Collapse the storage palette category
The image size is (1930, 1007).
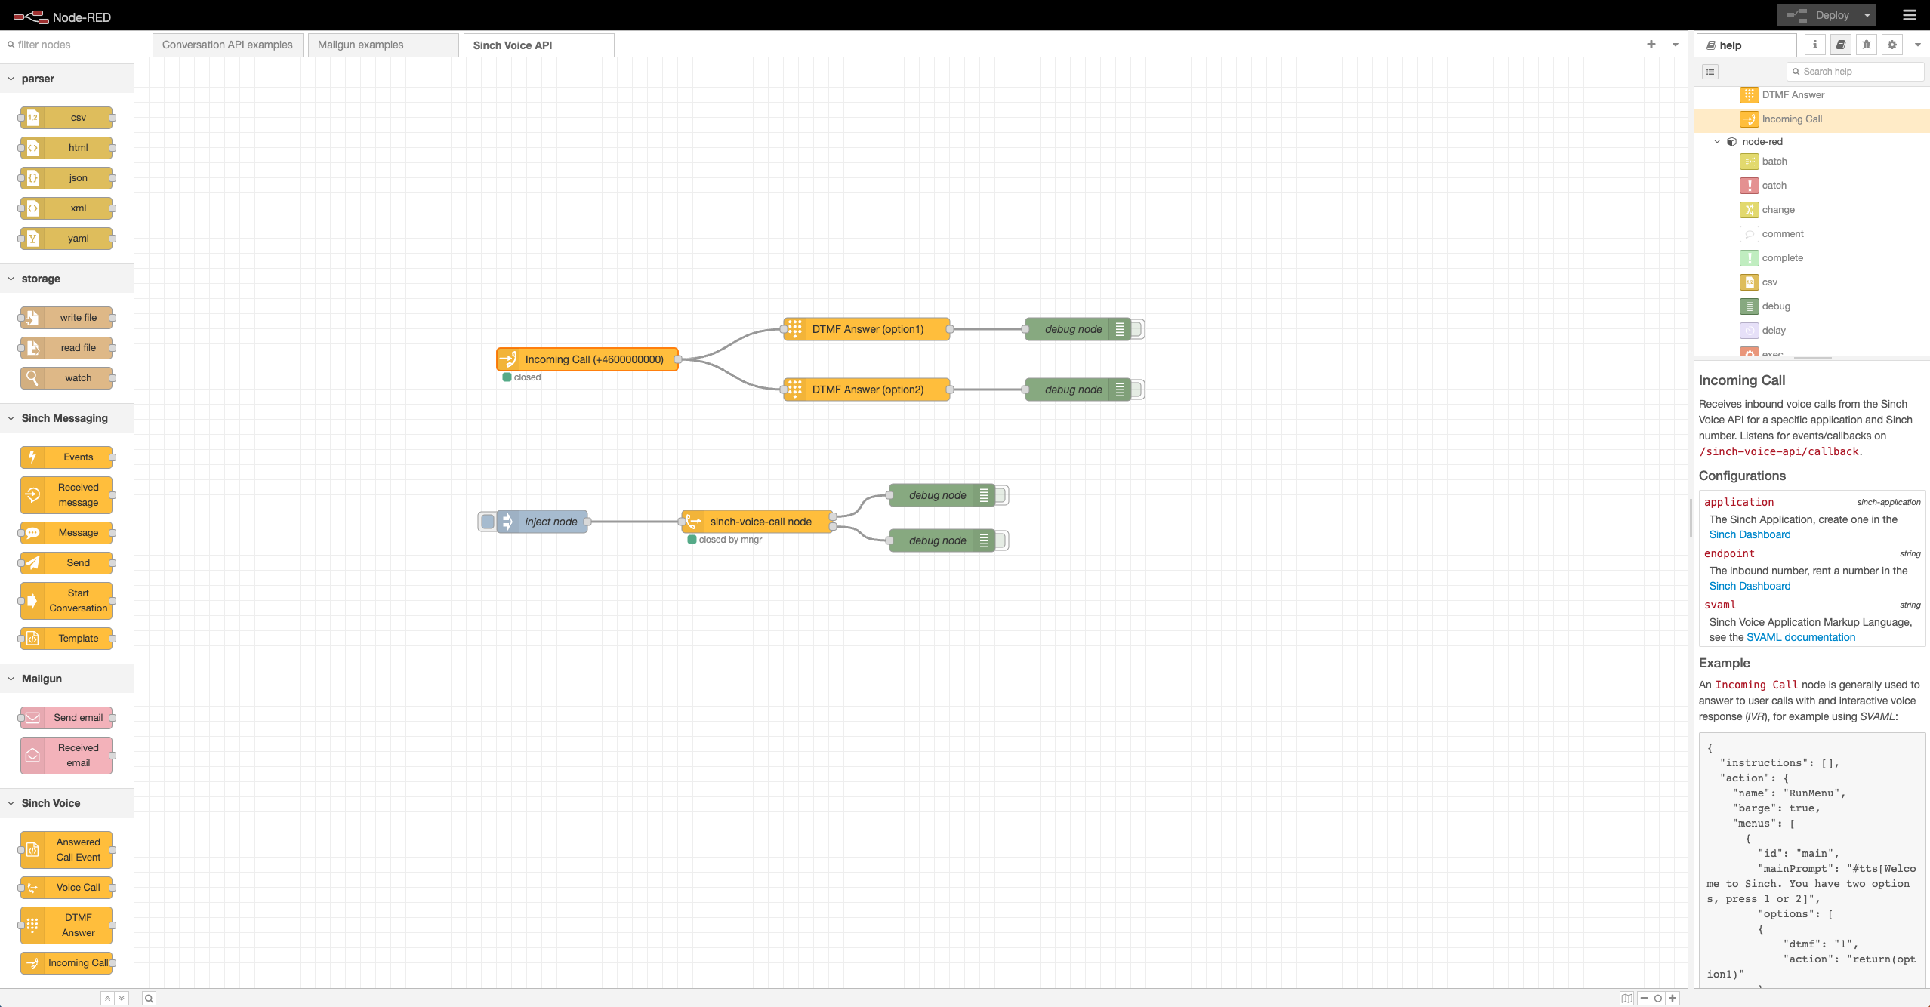pos(66,279)
